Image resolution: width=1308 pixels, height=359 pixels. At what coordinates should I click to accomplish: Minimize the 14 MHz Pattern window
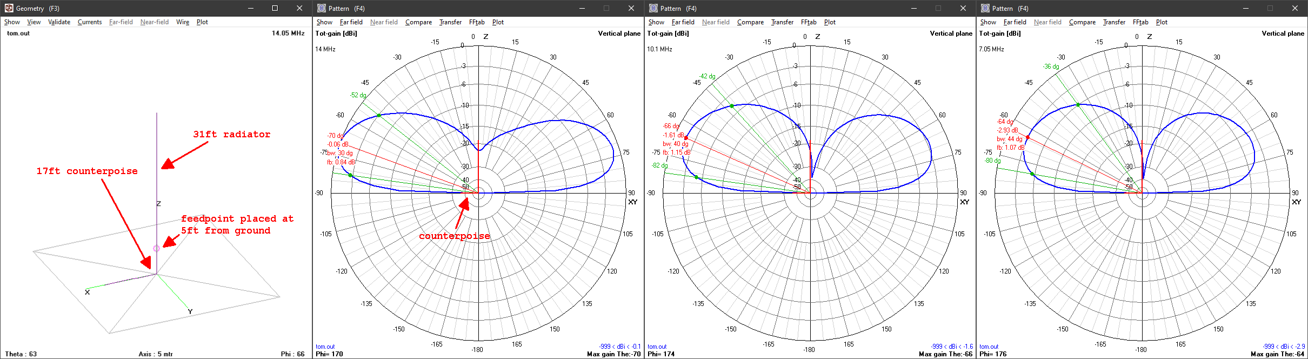coord(582,8)
